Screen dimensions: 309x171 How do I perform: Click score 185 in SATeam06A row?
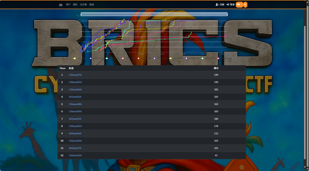(216, 97)
